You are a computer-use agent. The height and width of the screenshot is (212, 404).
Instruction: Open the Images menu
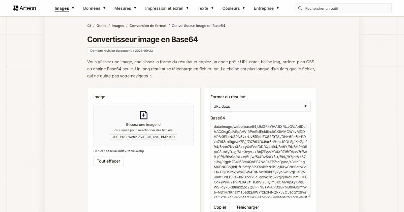(62, 8)
